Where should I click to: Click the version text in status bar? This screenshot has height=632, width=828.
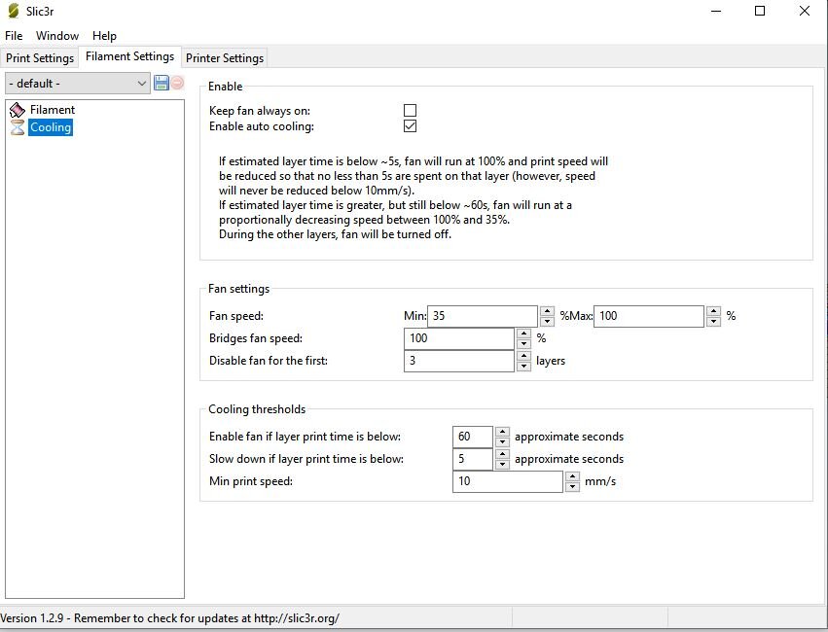click(x=169, y=618)
